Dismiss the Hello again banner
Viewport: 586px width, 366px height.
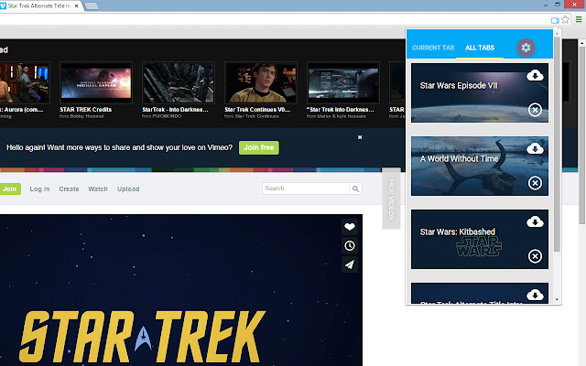tap(360, 137)
